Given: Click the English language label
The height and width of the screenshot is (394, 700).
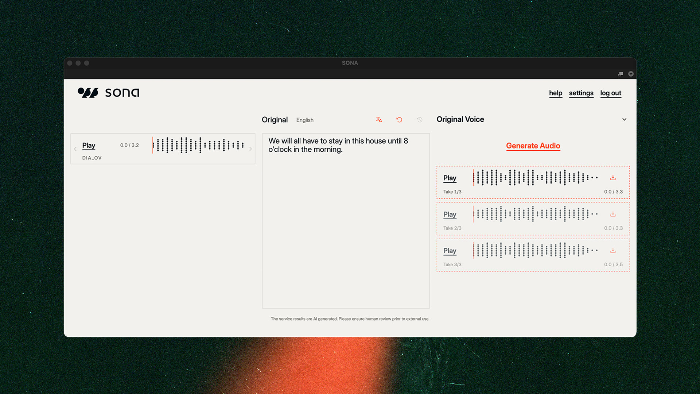Looking at the screenshot, I should [x=305, y=120].
